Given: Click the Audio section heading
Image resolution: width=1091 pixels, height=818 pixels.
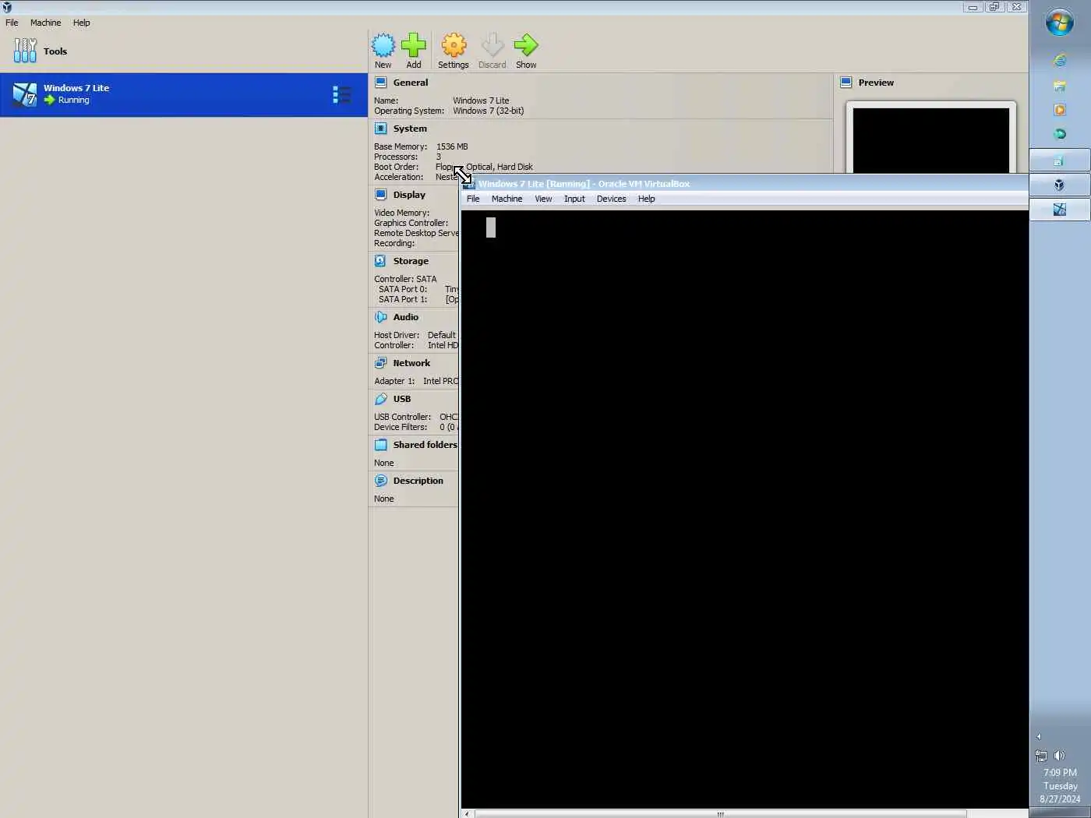Looking at the screenshot, I should click(406, 316).
